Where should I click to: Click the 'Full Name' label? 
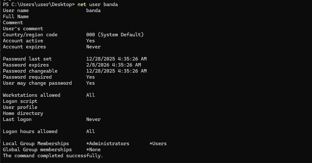point(16,17)
